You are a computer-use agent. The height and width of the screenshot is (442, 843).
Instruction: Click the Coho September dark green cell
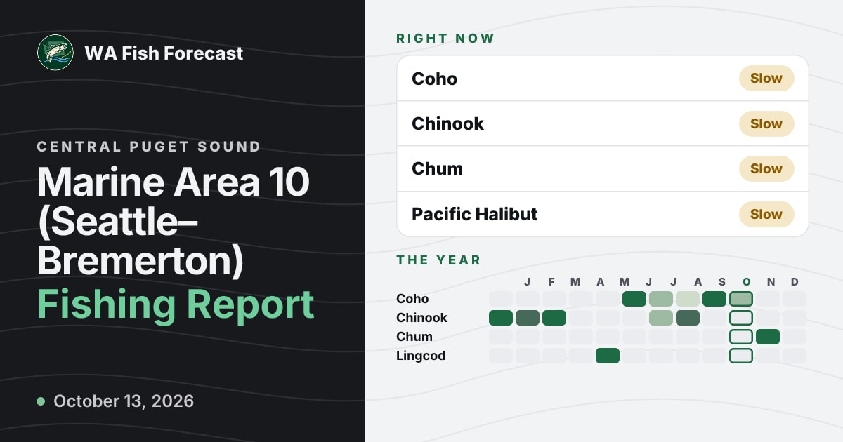(714, 299)
